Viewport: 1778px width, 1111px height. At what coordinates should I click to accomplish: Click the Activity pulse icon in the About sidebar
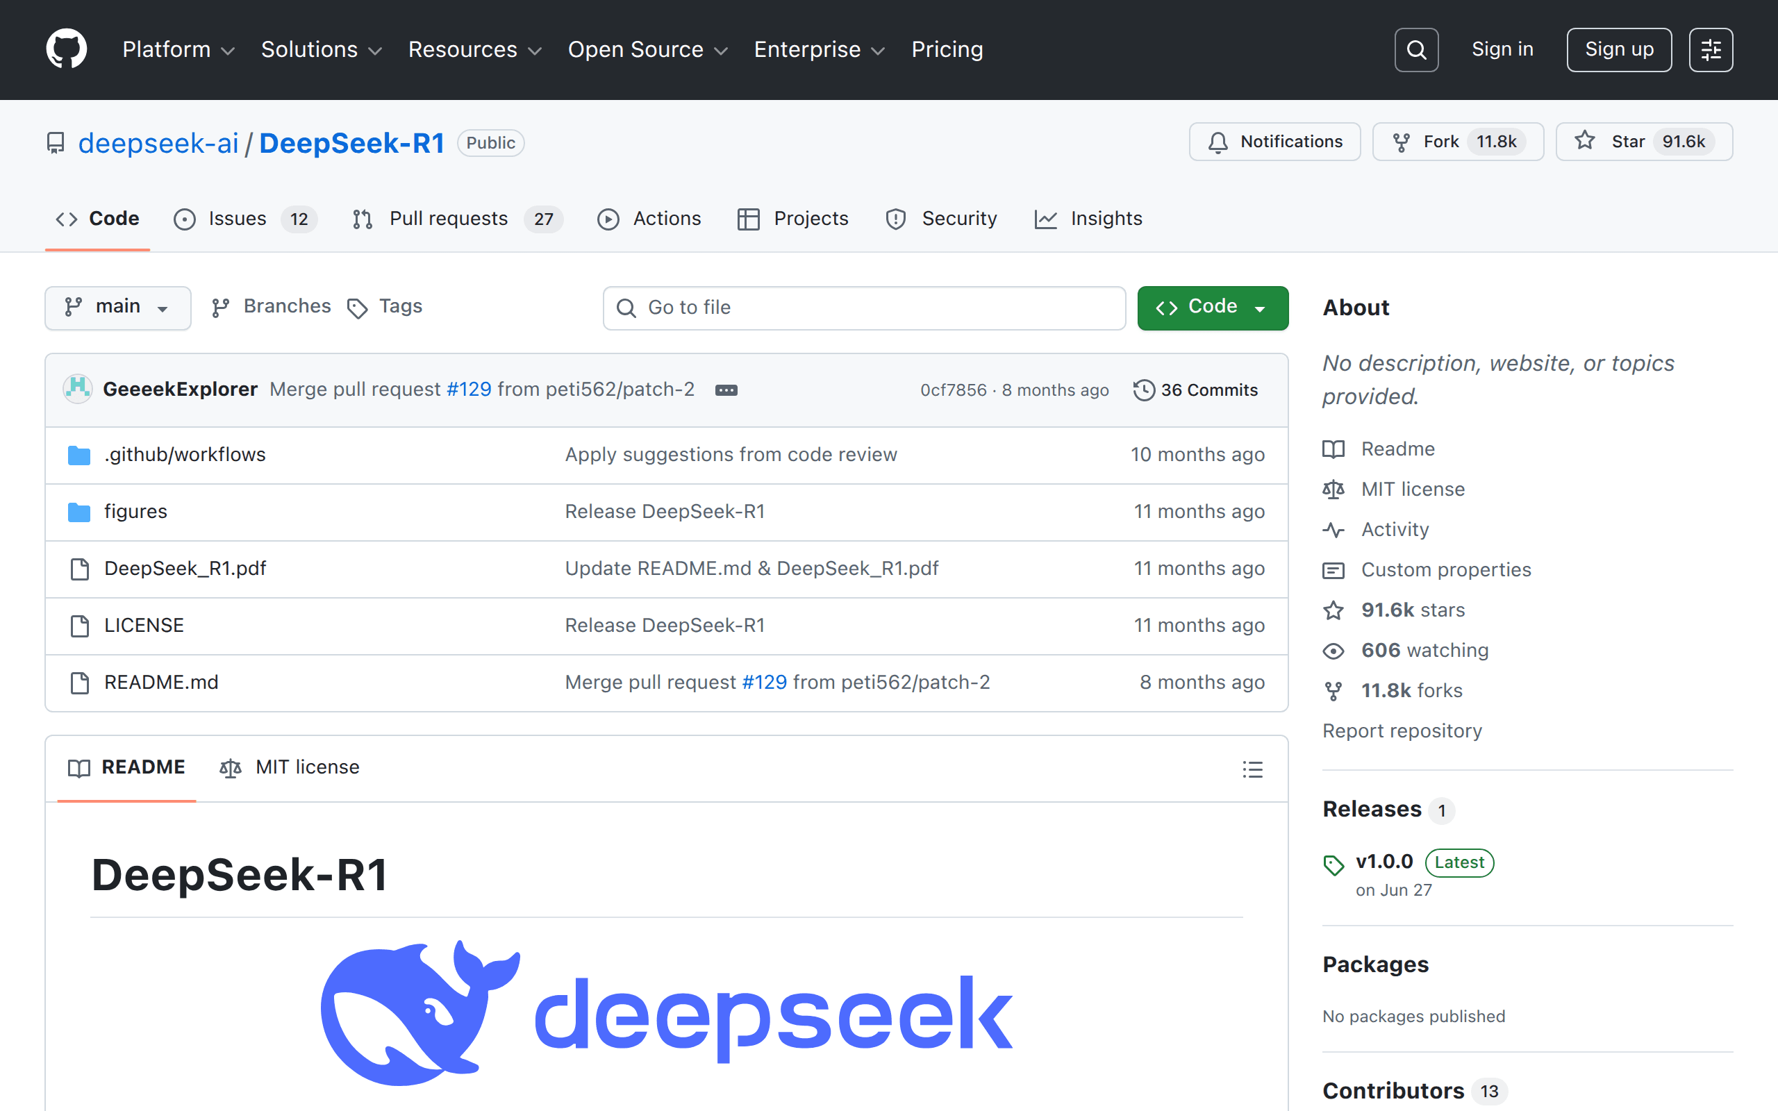coord(1333,529)
